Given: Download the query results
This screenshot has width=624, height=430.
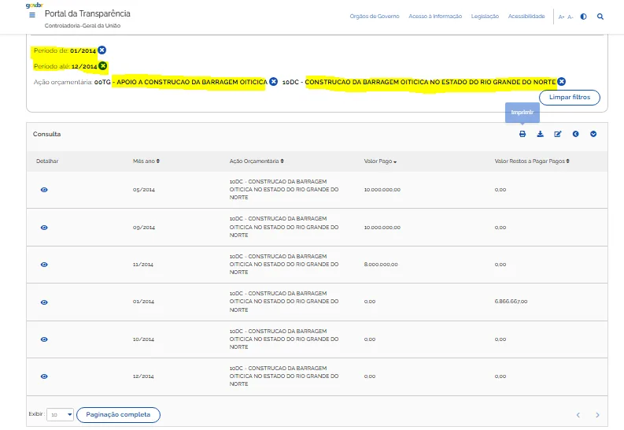Looking at the screenshot, I should pyautogui.click(x=540, y=134).
